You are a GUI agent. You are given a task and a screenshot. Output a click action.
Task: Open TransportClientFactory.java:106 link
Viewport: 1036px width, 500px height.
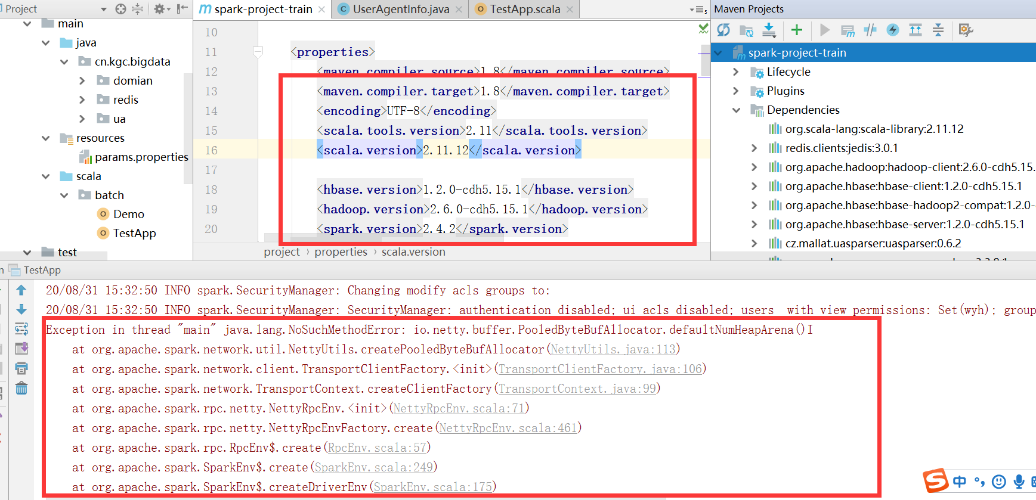pos(600,369)
